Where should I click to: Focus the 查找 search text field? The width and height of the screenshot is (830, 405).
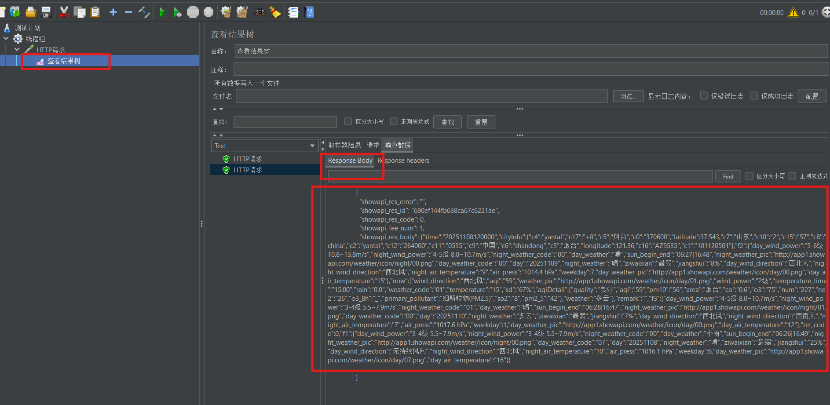tap(285, 122)
